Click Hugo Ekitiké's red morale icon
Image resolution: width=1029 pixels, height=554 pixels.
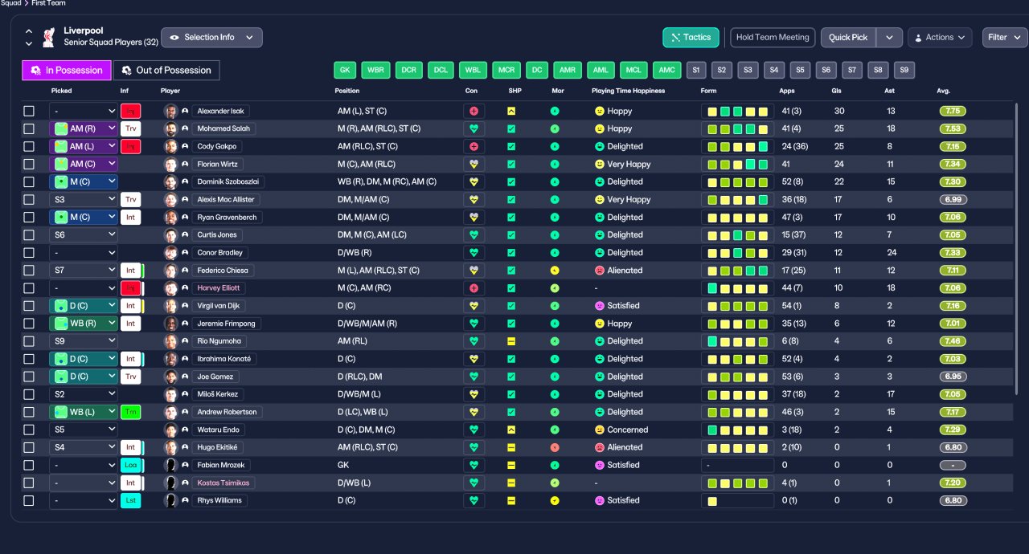555,447
